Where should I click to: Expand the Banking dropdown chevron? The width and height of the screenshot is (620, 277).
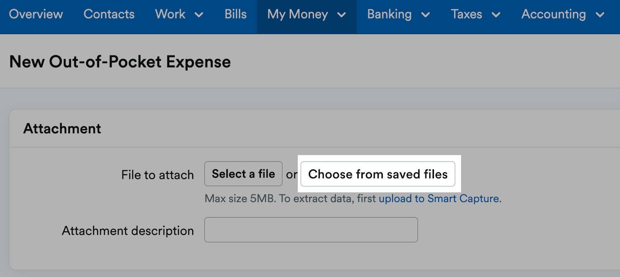[426, 15]
